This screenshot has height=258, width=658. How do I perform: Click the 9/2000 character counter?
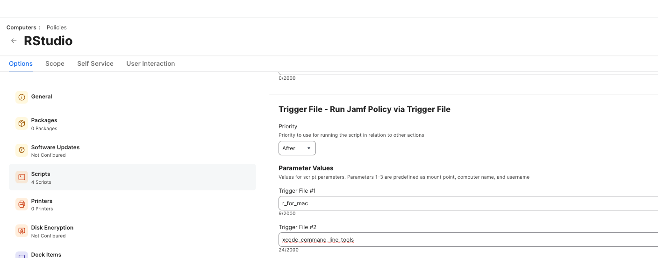(287, 214)
